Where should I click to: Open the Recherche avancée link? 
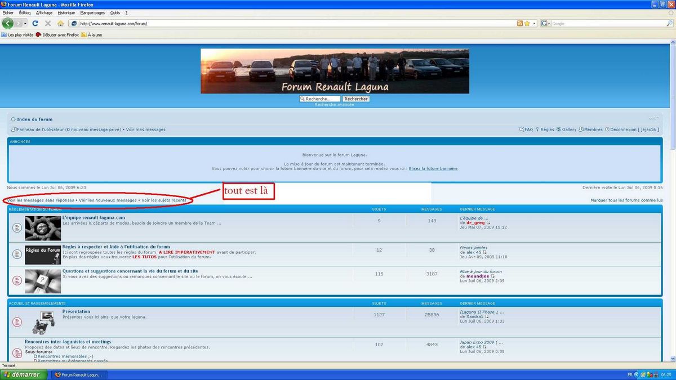click(x=335, y=105)
